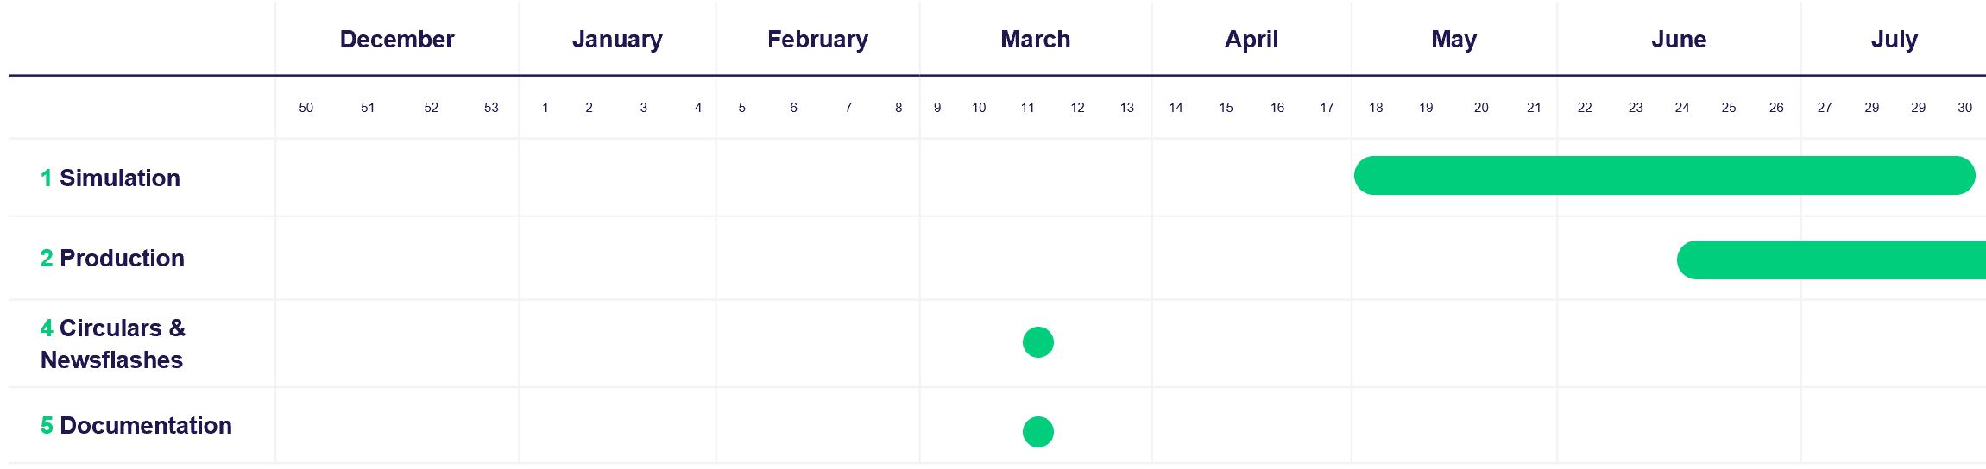
Task: Select the January month header
Action: point(617,40)
